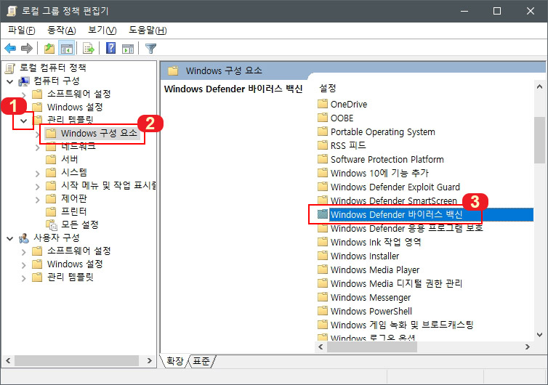
Task: Click the RSS 피드 folder icon
Action: click(x=322, y=145)
